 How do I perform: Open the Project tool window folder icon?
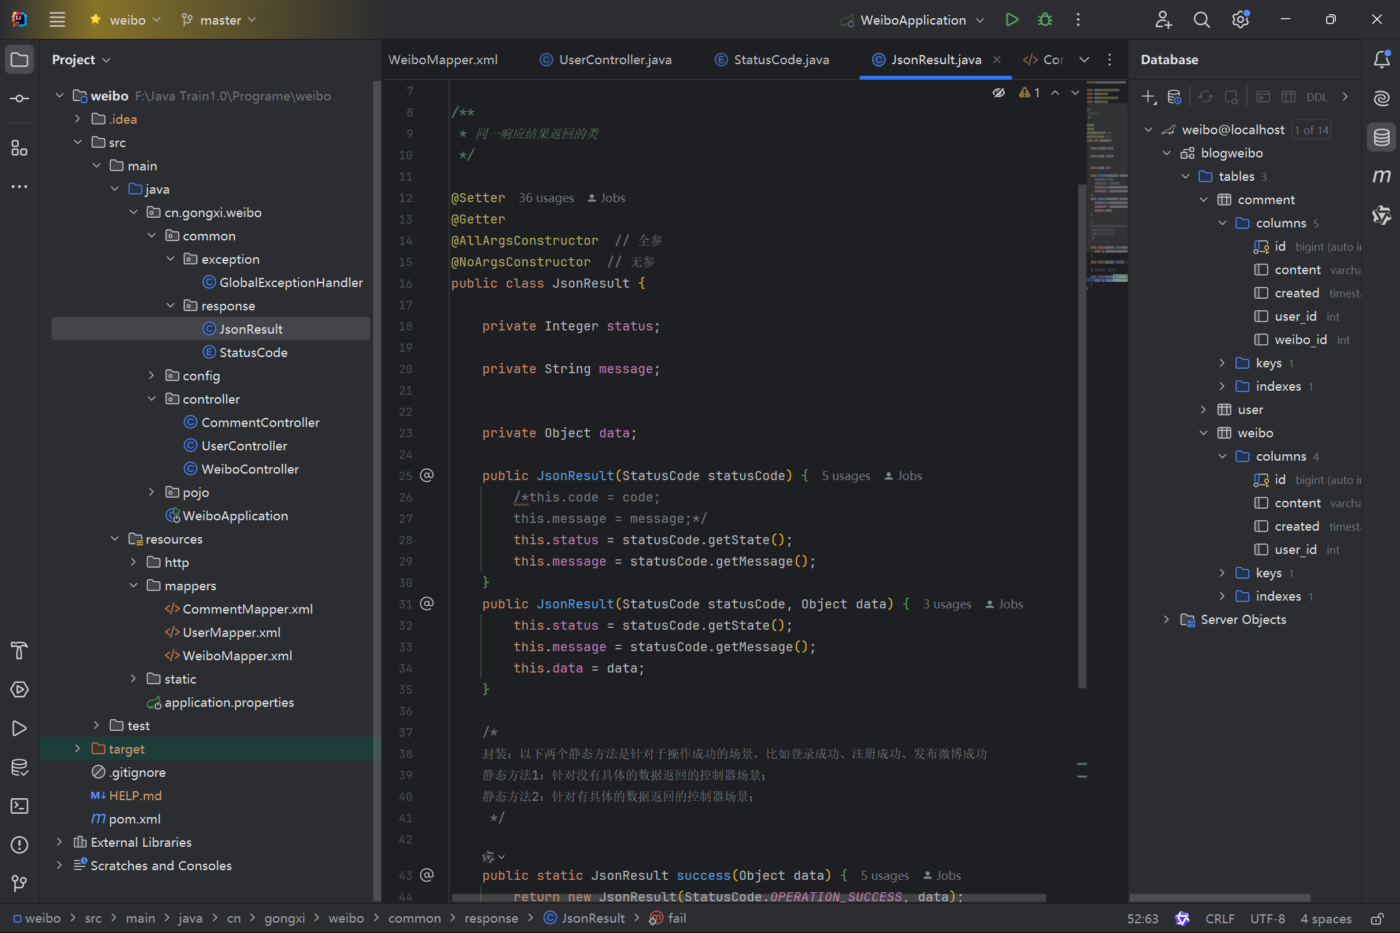pyautogui.click(x=19, y=60)
